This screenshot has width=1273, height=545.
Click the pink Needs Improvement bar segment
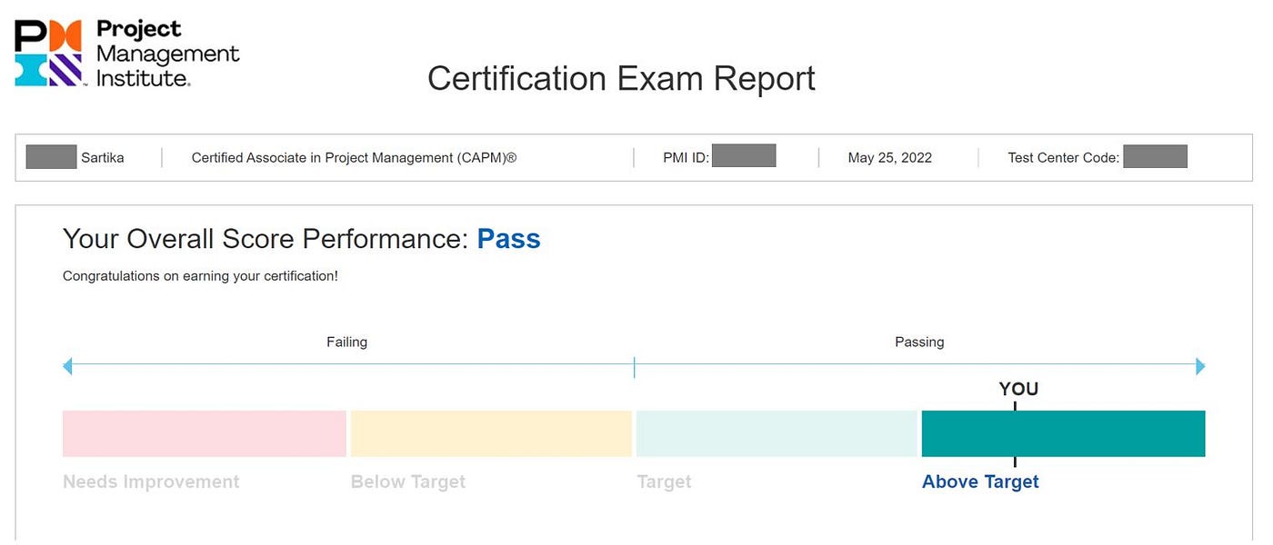(205, 433)
